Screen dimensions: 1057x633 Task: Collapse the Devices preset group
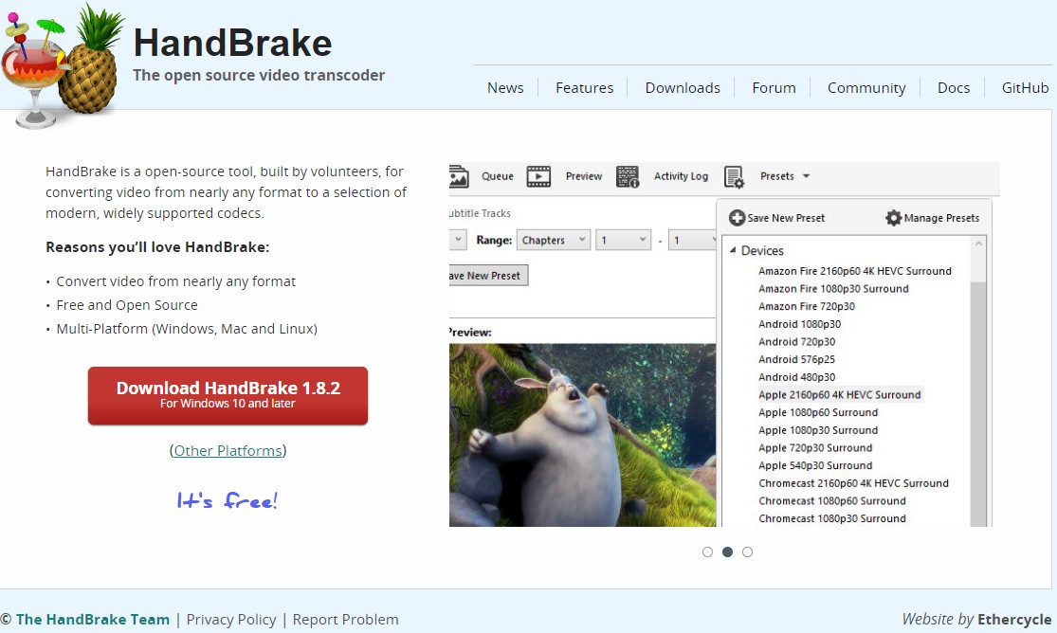pyautogui.click(x=733, y=250)
